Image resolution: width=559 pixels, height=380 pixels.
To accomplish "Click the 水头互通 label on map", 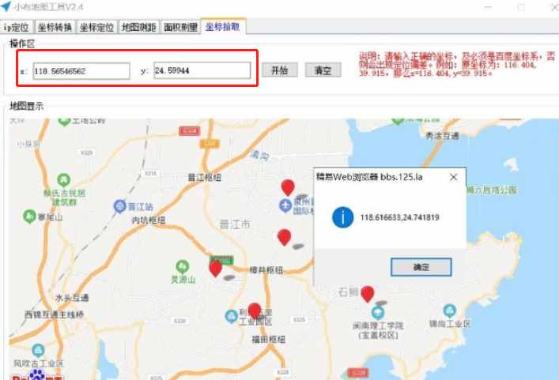I will (72, 298).
